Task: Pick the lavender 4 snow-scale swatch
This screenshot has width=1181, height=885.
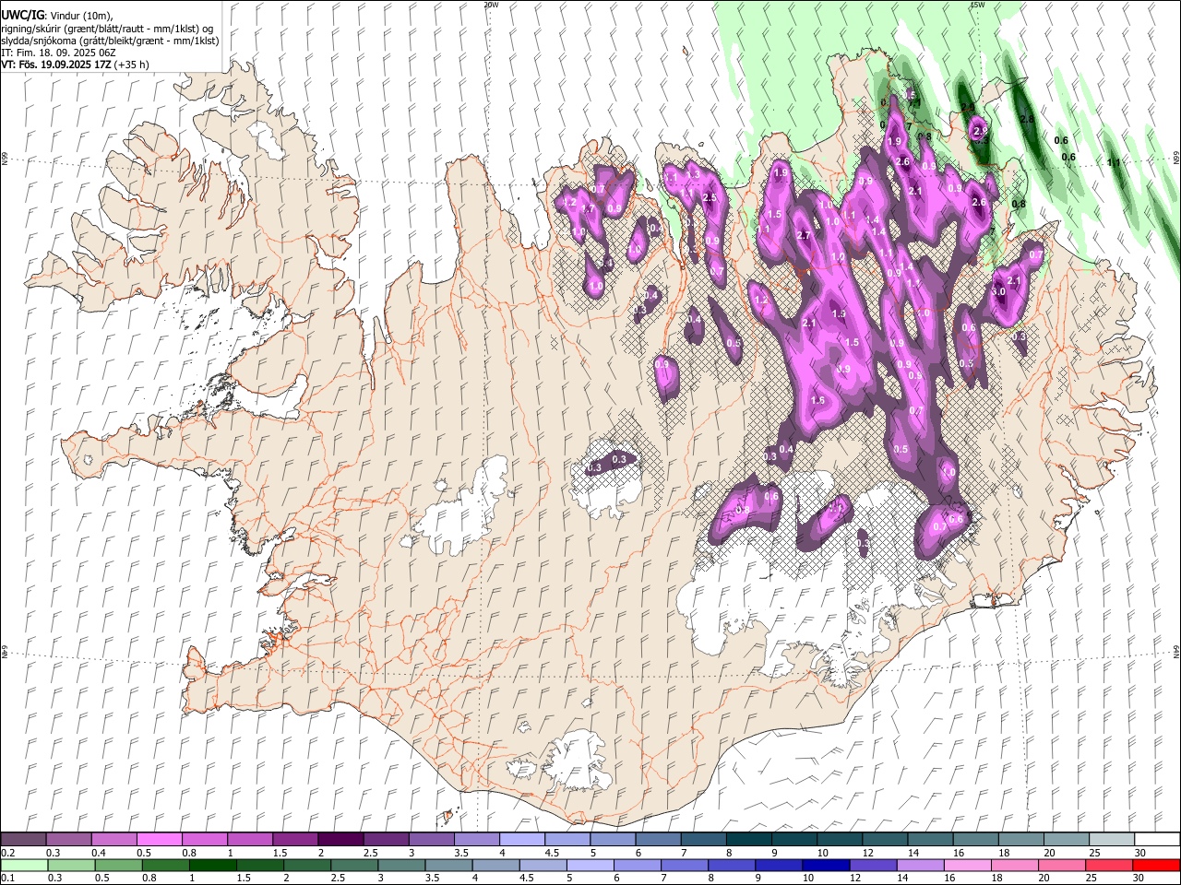Action: click(522, 840)
